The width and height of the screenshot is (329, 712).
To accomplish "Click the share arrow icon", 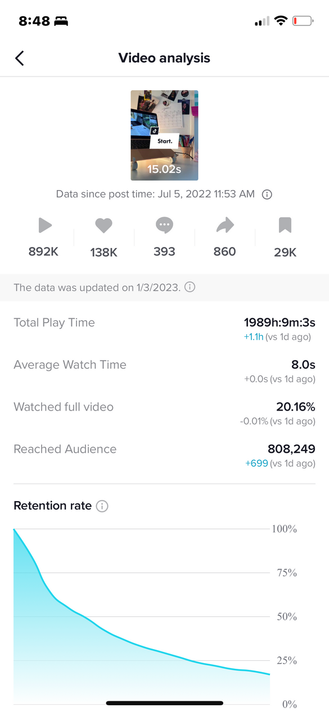I will [225, 226].
